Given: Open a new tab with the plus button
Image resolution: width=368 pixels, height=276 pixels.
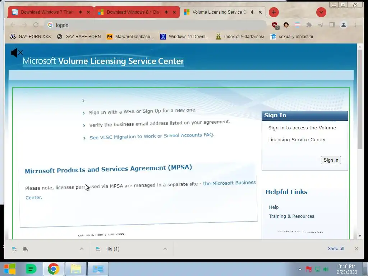Looking at the screenshot, I should click(273, 12).
